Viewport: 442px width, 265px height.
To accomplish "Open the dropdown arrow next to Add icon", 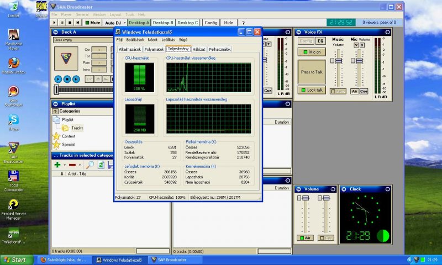I will (x=65, y=165).
